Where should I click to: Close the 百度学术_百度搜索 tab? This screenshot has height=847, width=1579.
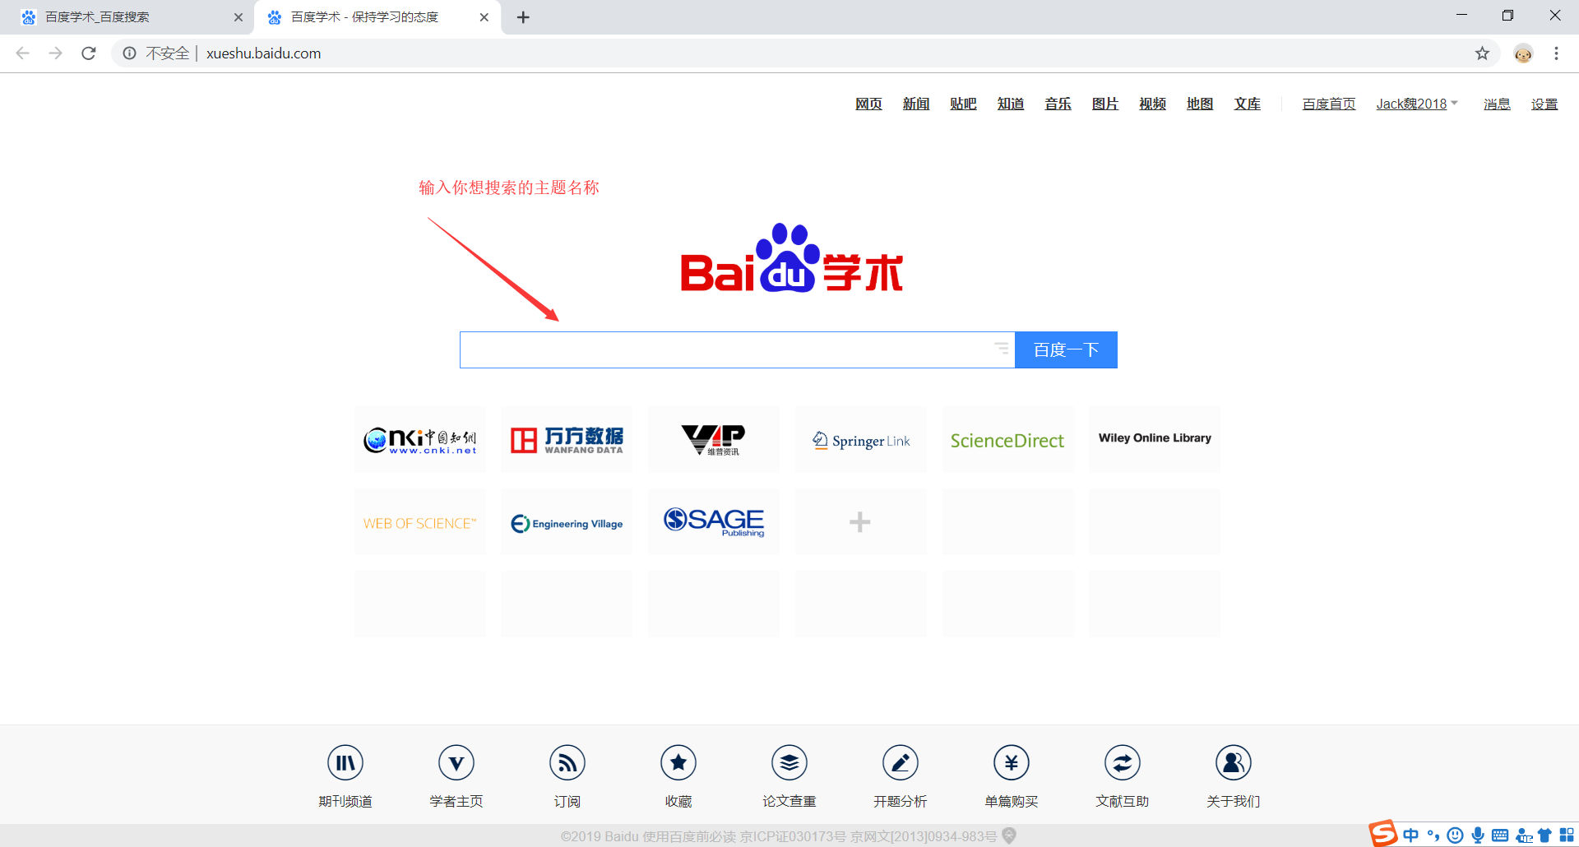click(x=238, y=17)
